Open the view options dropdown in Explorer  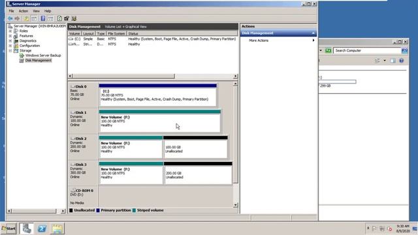(385, 61)
